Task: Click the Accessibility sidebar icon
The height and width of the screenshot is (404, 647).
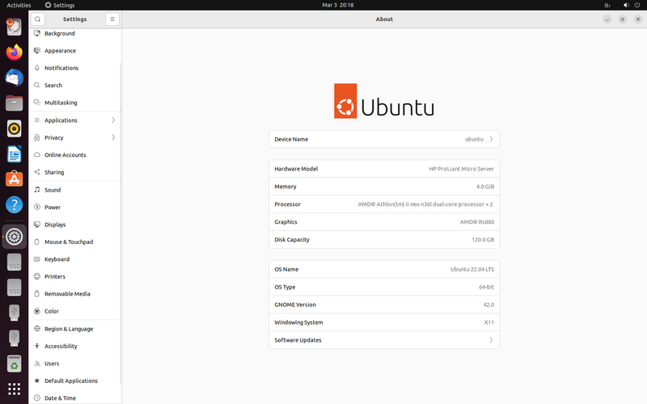Action: pos(37,347)
